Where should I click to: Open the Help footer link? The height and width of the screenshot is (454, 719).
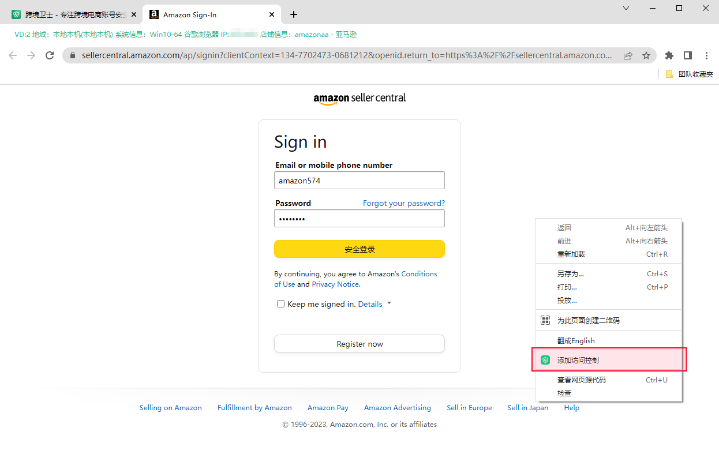[x=572, y=408]
